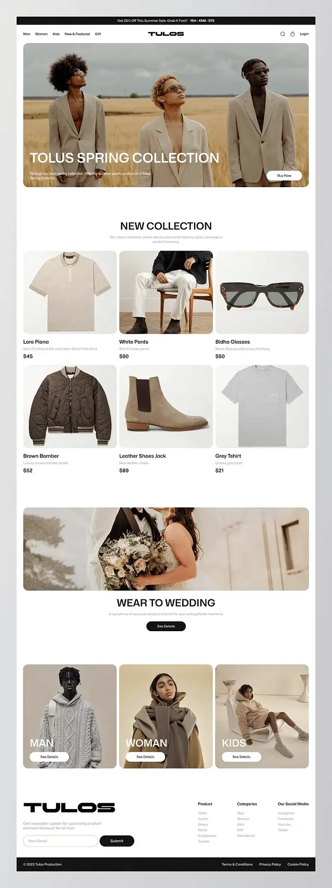Open the Men menu item
Image resolution: width=332 pixels, height=888 pixels.
27,34
